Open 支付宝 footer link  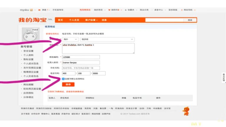pos(167,108)
